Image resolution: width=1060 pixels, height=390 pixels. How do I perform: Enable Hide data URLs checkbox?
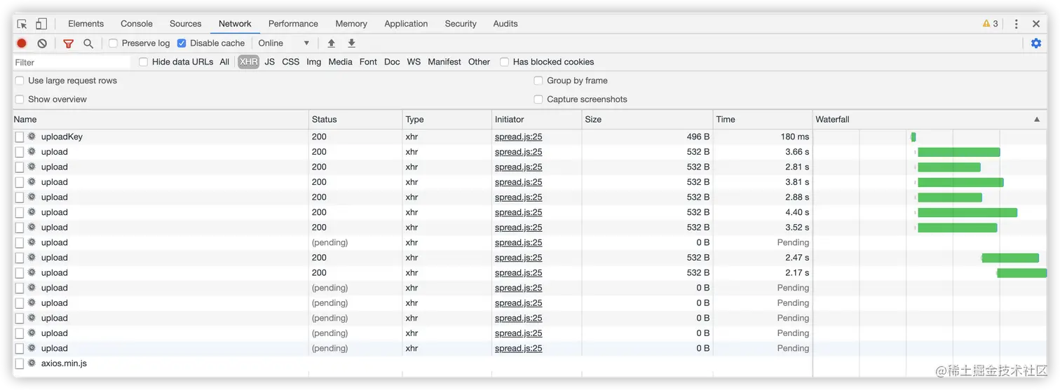pyautogui.click(x=143, y=62)
